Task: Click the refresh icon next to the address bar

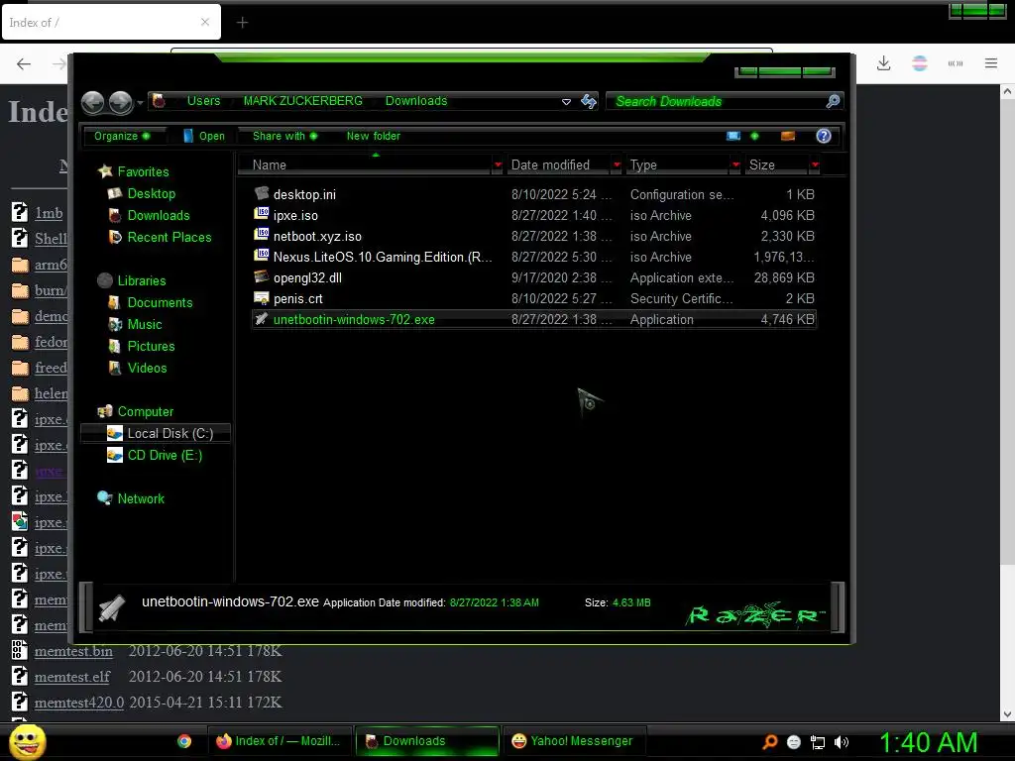Action: [589, 101]
